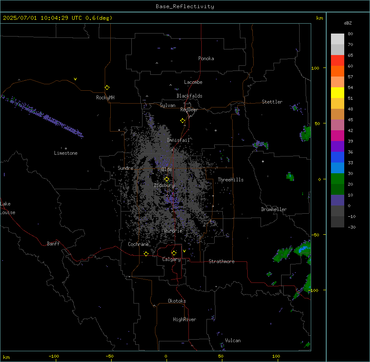The height and width of the screenshot is (362, 370).
Task: Click the linear purple echo band northwest
Action: [42, 116]
